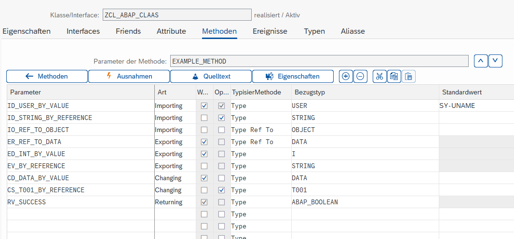Click the Bezugstyp cell I of ED_INT_BY_VALUE
Image resolution: width=514 pixels, height=239 pixels.
pos(365,154)
